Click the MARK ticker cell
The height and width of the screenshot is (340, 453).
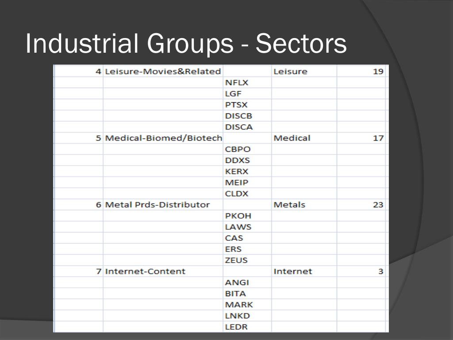click(x=247, y=305)
